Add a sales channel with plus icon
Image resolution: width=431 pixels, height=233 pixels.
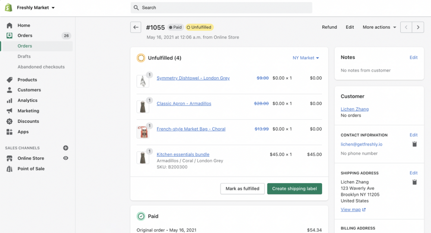[x=66, y=148]
